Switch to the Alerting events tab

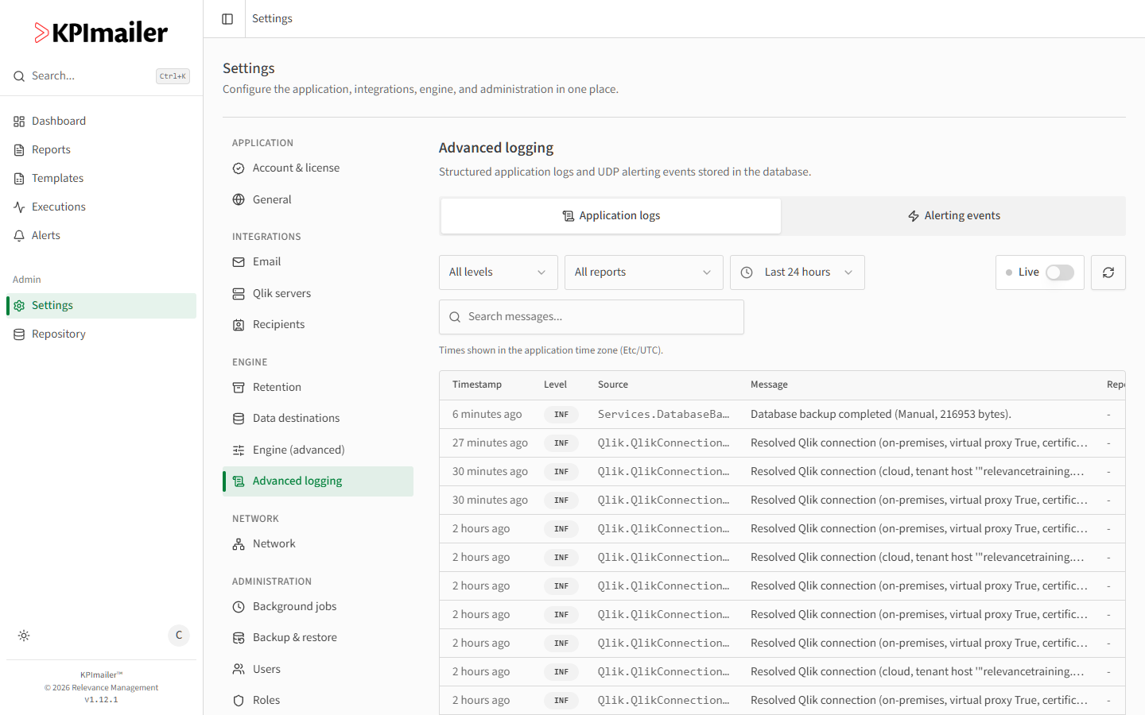953,216
